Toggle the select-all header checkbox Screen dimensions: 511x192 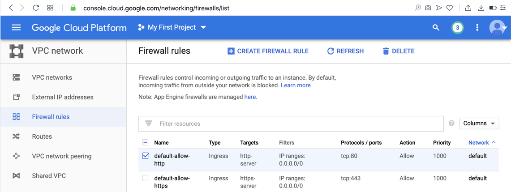(146, 142)
